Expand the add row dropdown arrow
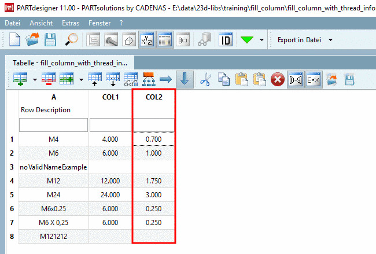Image resolution: width=376 pixels, height=254 pixels. pos(35,80)
